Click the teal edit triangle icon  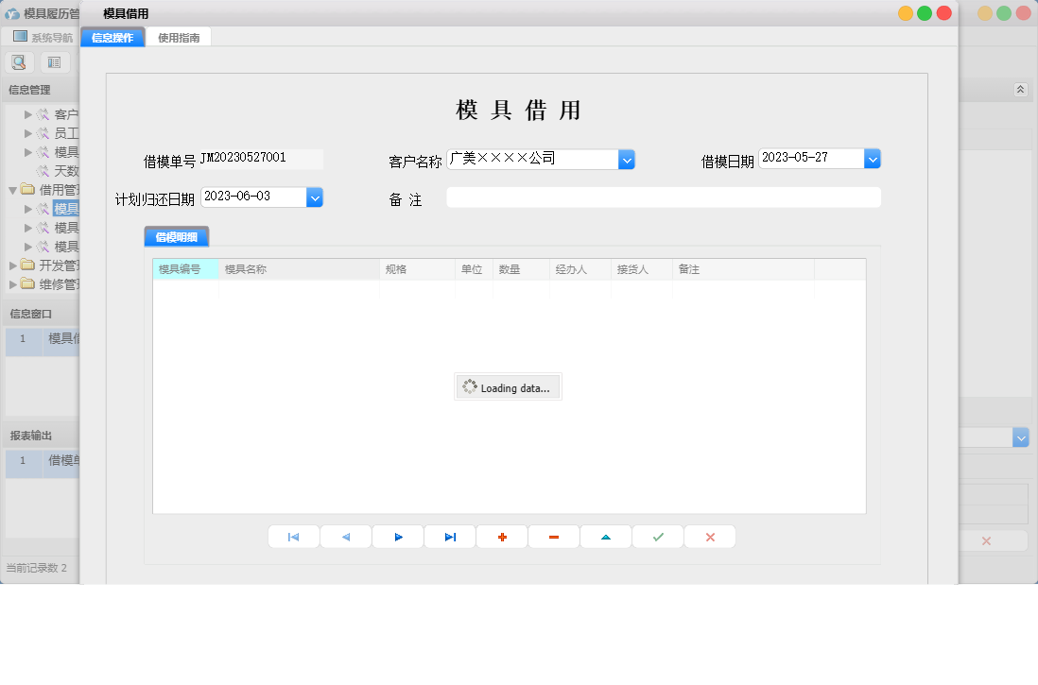coord(605,536)
